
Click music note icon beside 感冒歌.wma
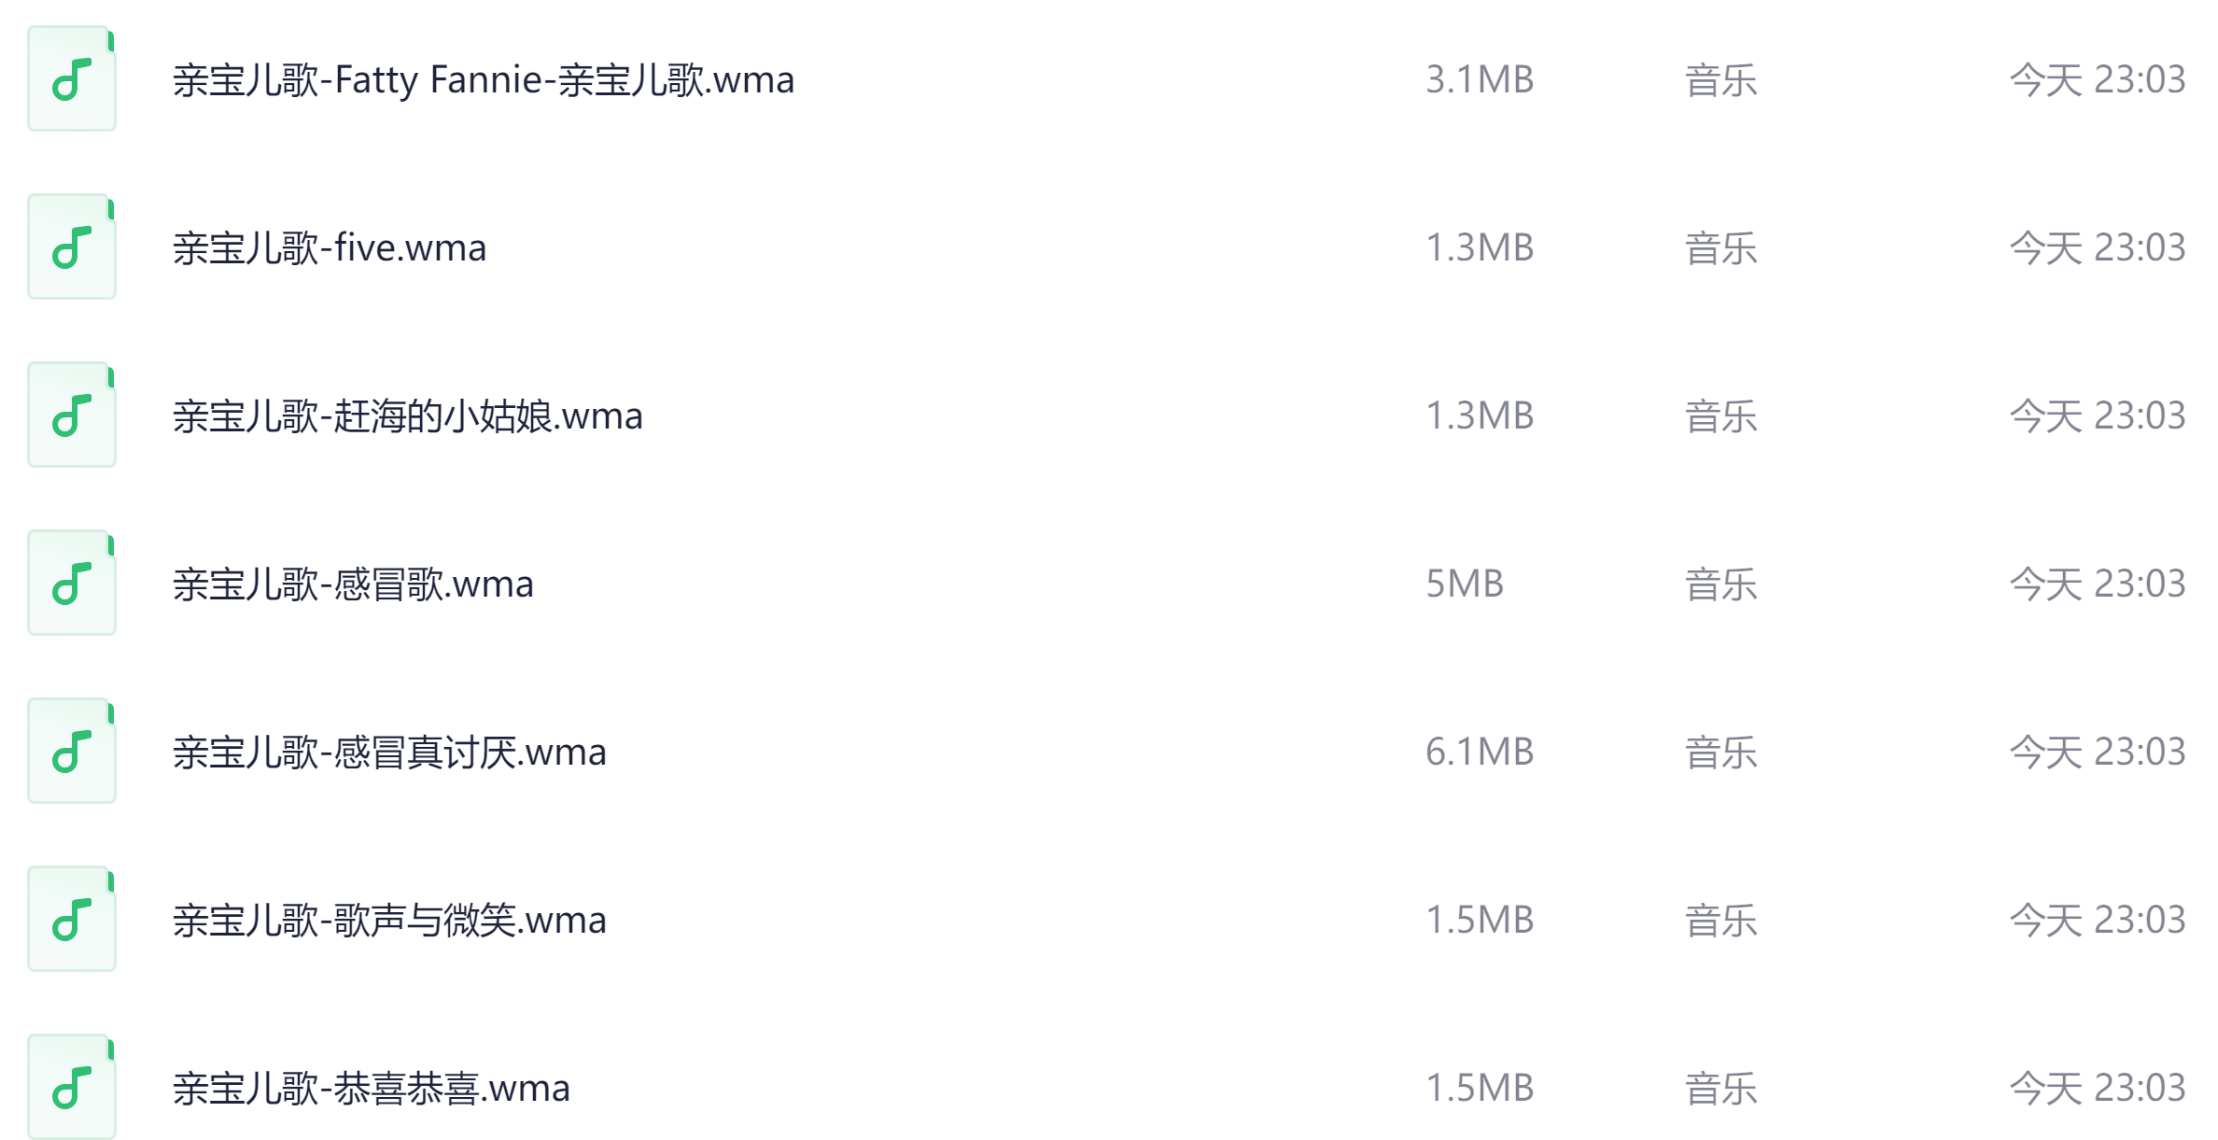click(x=72, y=584)
